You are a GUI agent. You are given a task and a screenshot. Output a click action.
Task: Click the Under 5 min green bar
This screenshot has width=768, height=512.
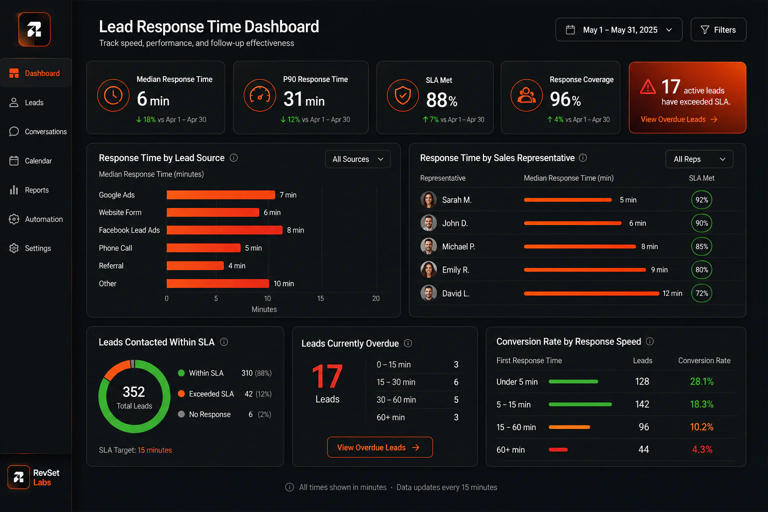(x=573, y=381)
